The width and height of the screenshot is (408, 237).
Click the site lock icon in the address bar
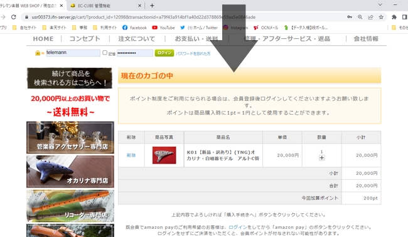[x=26, y=17]
